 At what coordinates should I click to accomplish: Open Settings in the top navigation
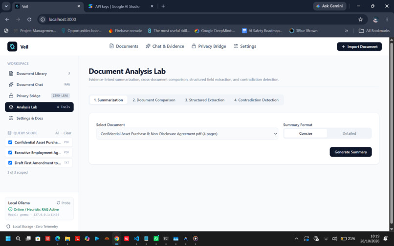pos(245,46)
